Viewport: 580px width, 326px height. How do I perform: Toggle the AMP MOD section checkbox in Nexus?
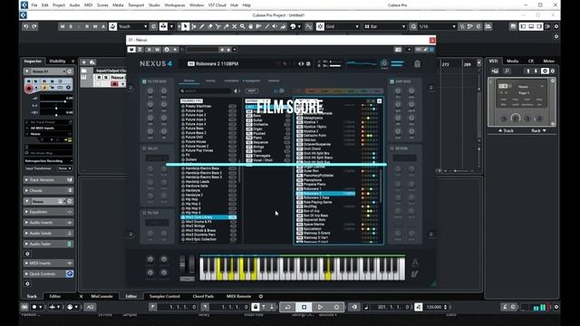tap(391, 81)
